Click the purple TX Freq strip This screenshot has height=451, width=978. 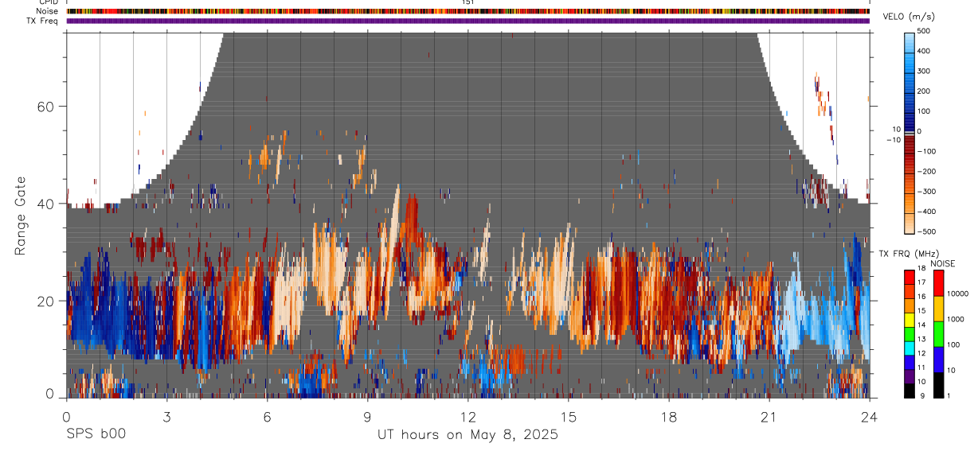click(x=468, y=21)
